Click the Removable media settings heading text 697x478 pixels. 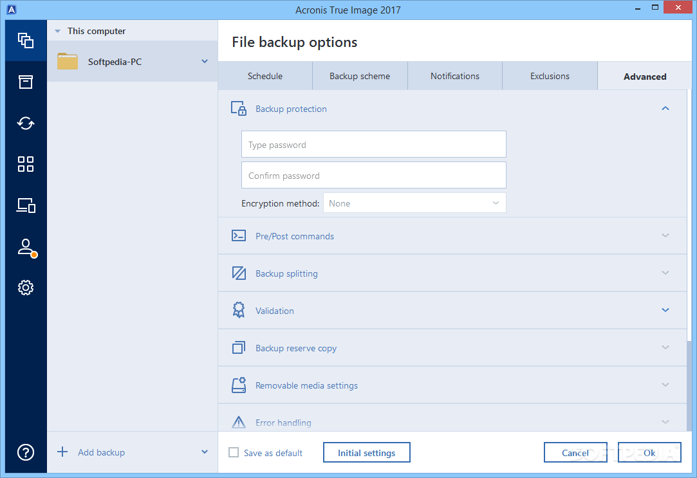pos(306,385)
